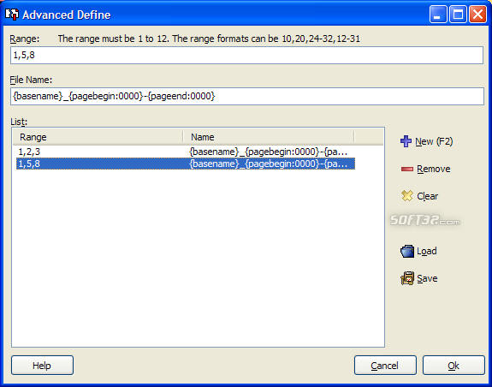This screenshot has width=492, height=387.
Task: Click the New (F2) label
Action: pos(434,141)
